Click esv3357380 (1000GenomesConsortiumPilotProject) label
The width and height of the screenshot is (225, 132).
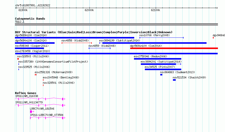tap(53, 62)
